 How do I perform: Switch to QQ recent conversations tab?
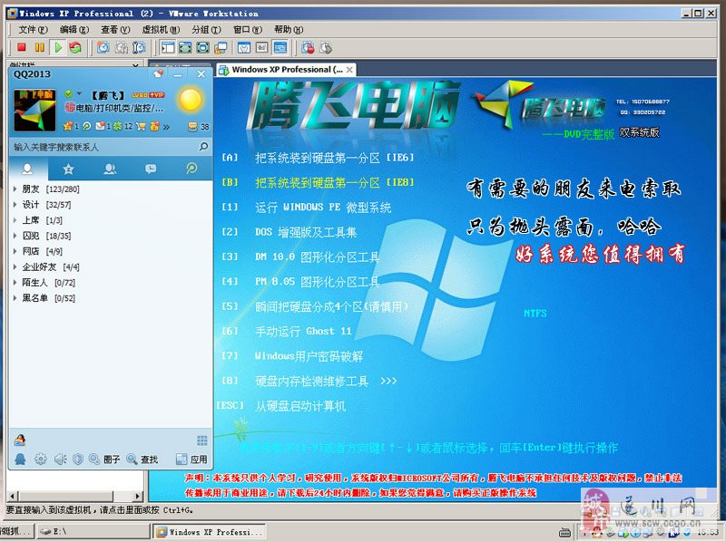[x=151, y=169]
